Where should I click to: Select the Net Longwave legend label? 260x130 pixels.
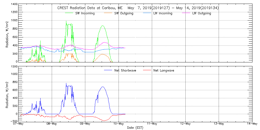coord(164,70)
